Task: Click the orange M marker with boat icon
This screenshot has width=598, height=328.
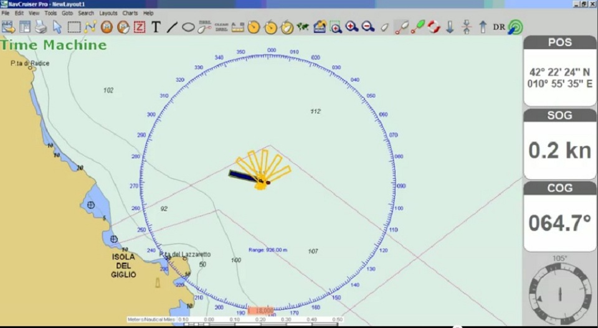Action: [x=123, y=27]
